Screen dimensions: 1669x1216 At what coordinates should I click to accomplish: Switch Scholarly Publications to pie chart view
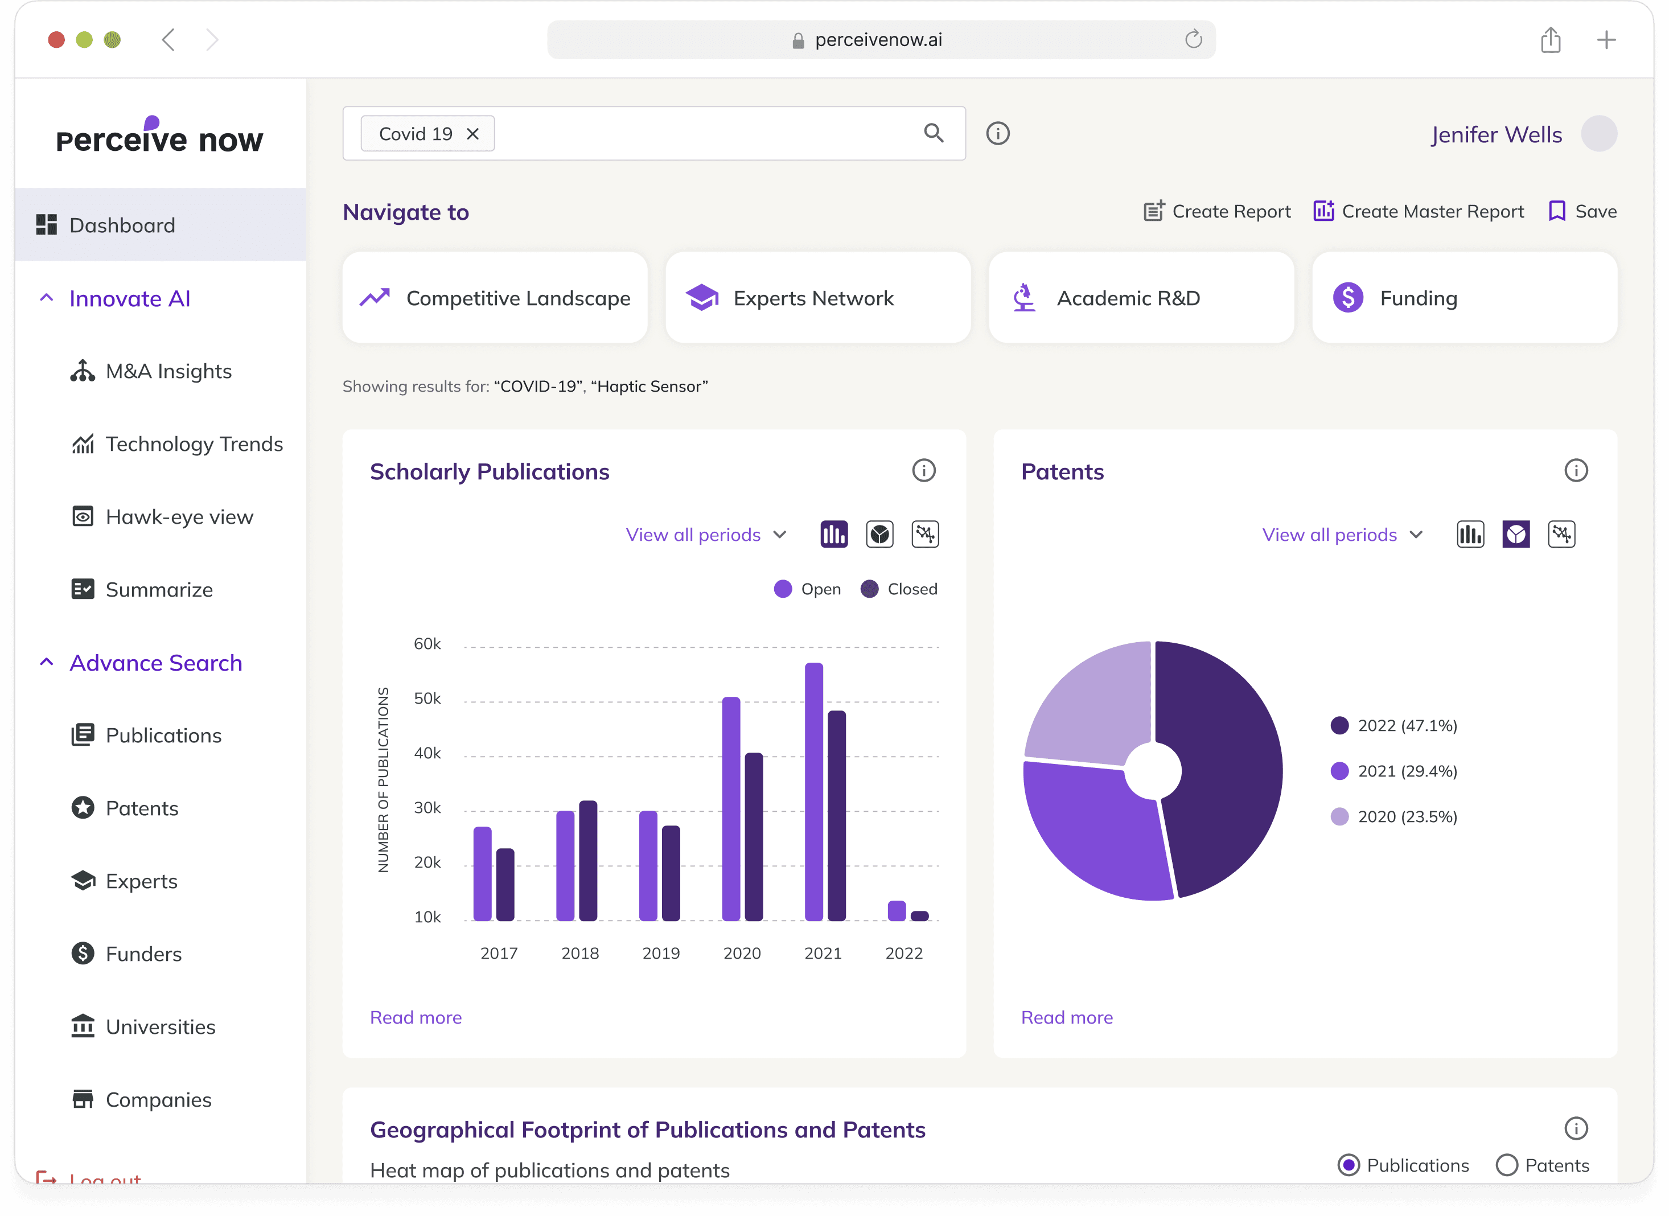click(x=879, y=535)
